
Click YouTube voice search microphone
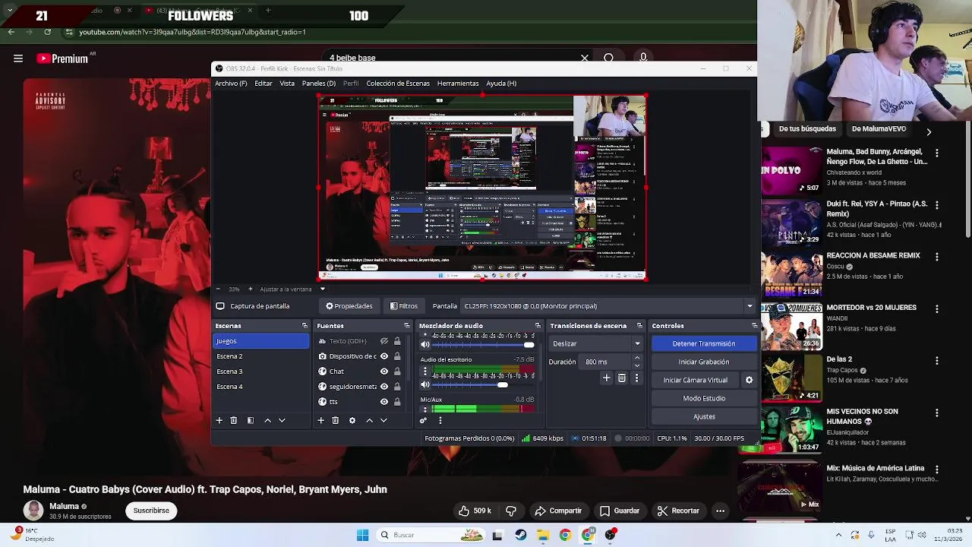click(643, 58)
